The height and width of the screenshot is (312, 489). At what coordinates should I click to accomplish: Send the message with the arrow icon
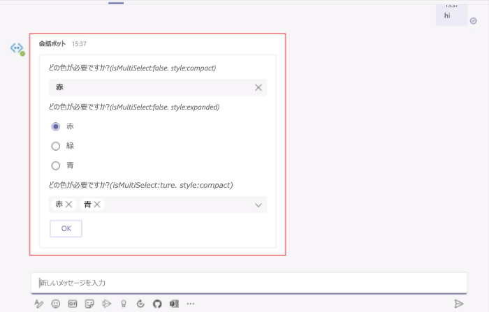(x=459, y=304)
